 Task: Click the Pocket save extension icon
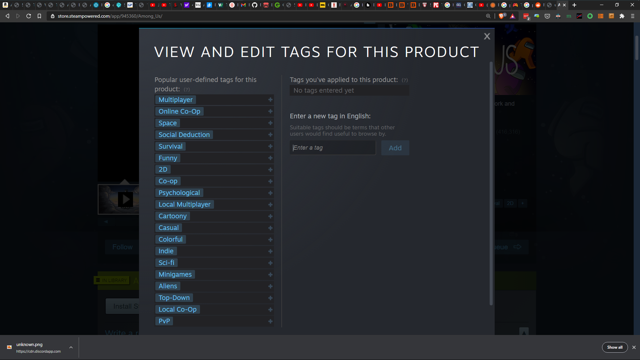[x=547, y=16]
